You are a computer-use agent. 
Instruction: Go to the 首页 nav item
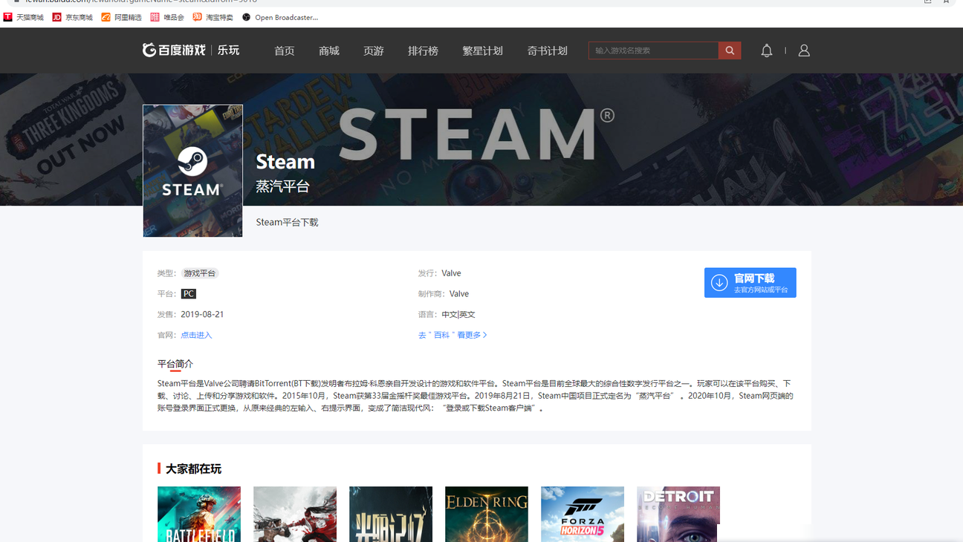click(285, 50)
